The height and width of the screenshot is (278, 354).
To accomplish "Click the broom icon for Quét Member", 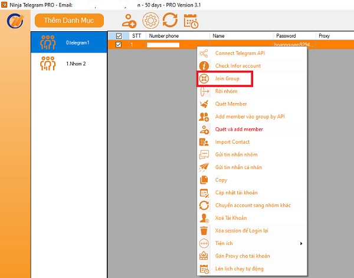I will point(204,104).
